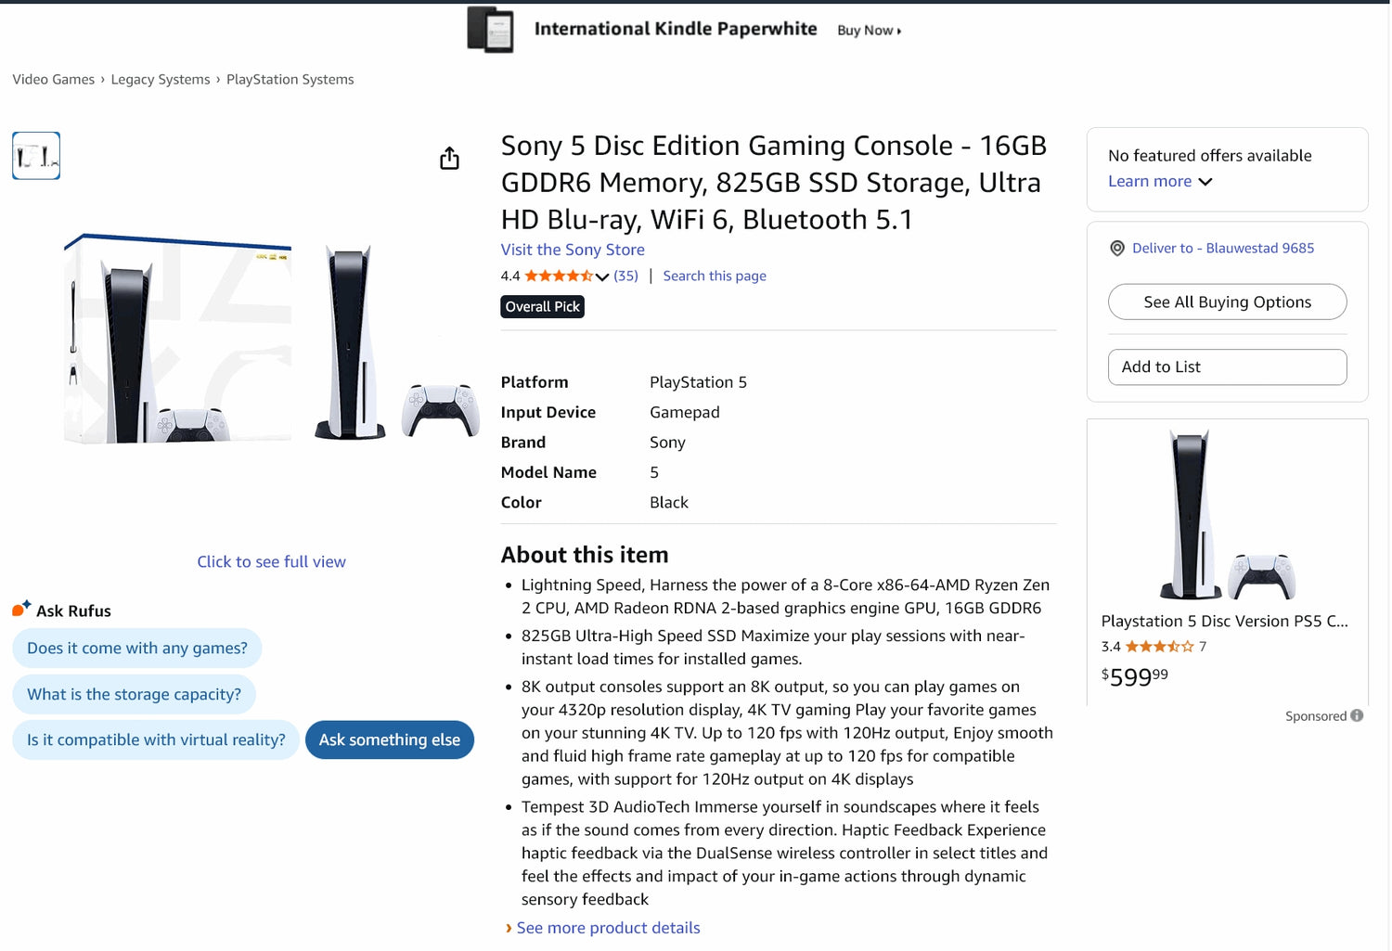Click the Add to List button
The height and width of the screenshot is (951, 1392).
tap(1227, 366)
